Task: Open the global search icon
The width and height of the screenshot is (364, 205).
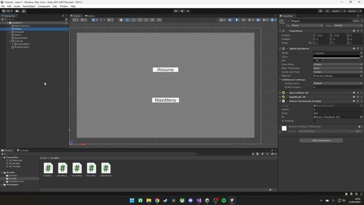Action: [327, 11]
